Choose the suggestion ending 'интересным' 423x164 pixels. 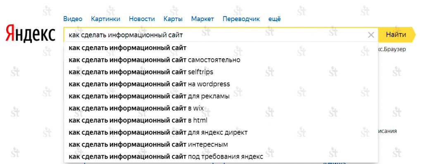221,145
